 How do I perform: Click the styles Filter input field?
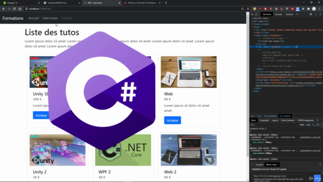tap(274, 125)
